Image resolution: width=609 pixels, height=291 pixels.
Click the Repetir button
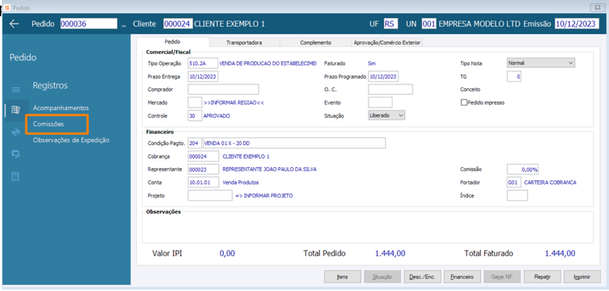(x=542, y=277)
